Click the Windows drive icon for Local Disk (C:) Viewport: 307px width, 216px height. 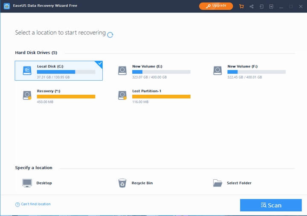(27, 70)
